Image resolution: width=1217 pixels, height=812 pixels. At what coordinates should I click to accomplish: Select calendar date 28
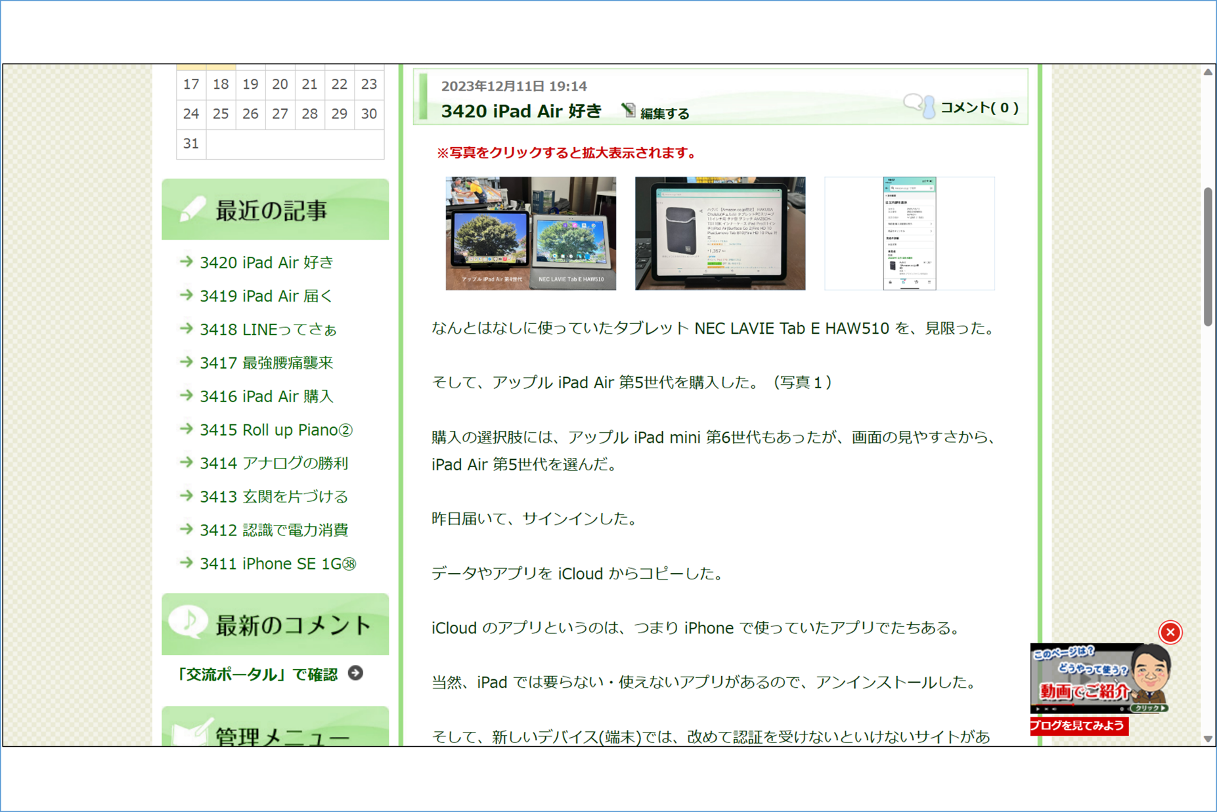[x=309, y=114]
